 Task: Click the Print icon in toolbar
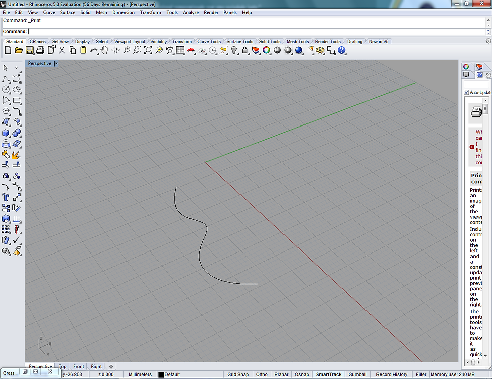[40, 50]
